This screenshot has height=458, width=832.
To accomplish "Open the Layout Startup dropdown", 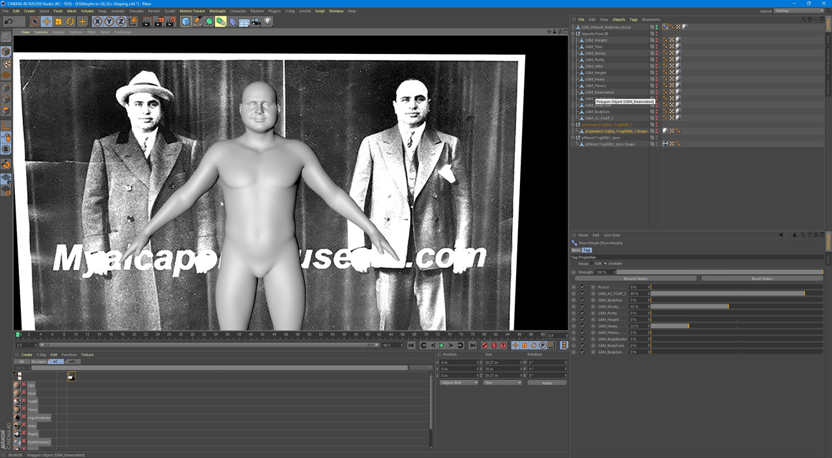I will coord(799,11).
